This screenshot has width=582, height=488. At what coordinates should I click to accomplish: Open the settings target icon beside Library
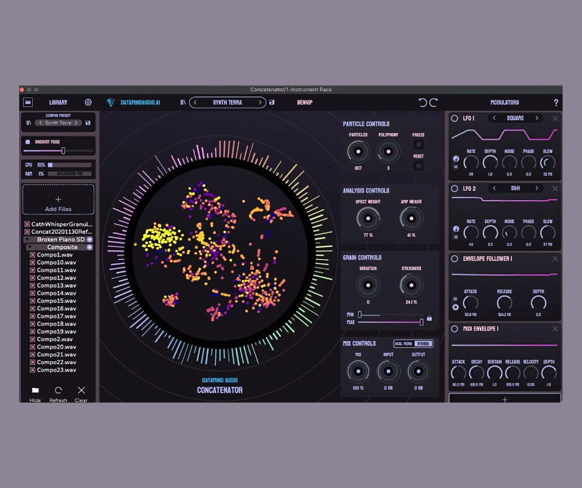point(88,102)
